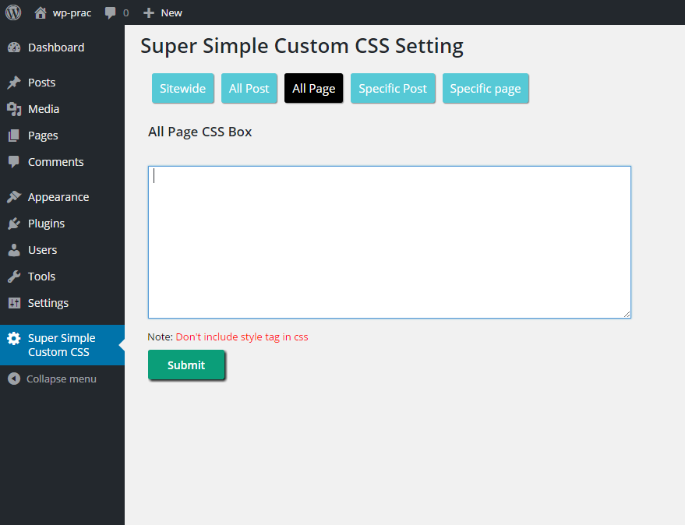Click the Dashboard gauge icon
The image size is (685, 525).
[14, 48]
